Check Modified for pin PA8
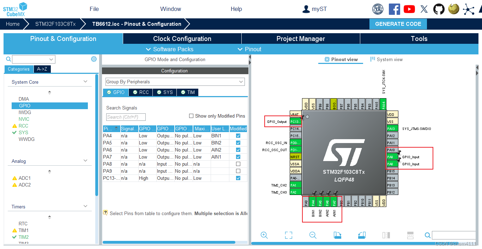 238,164
